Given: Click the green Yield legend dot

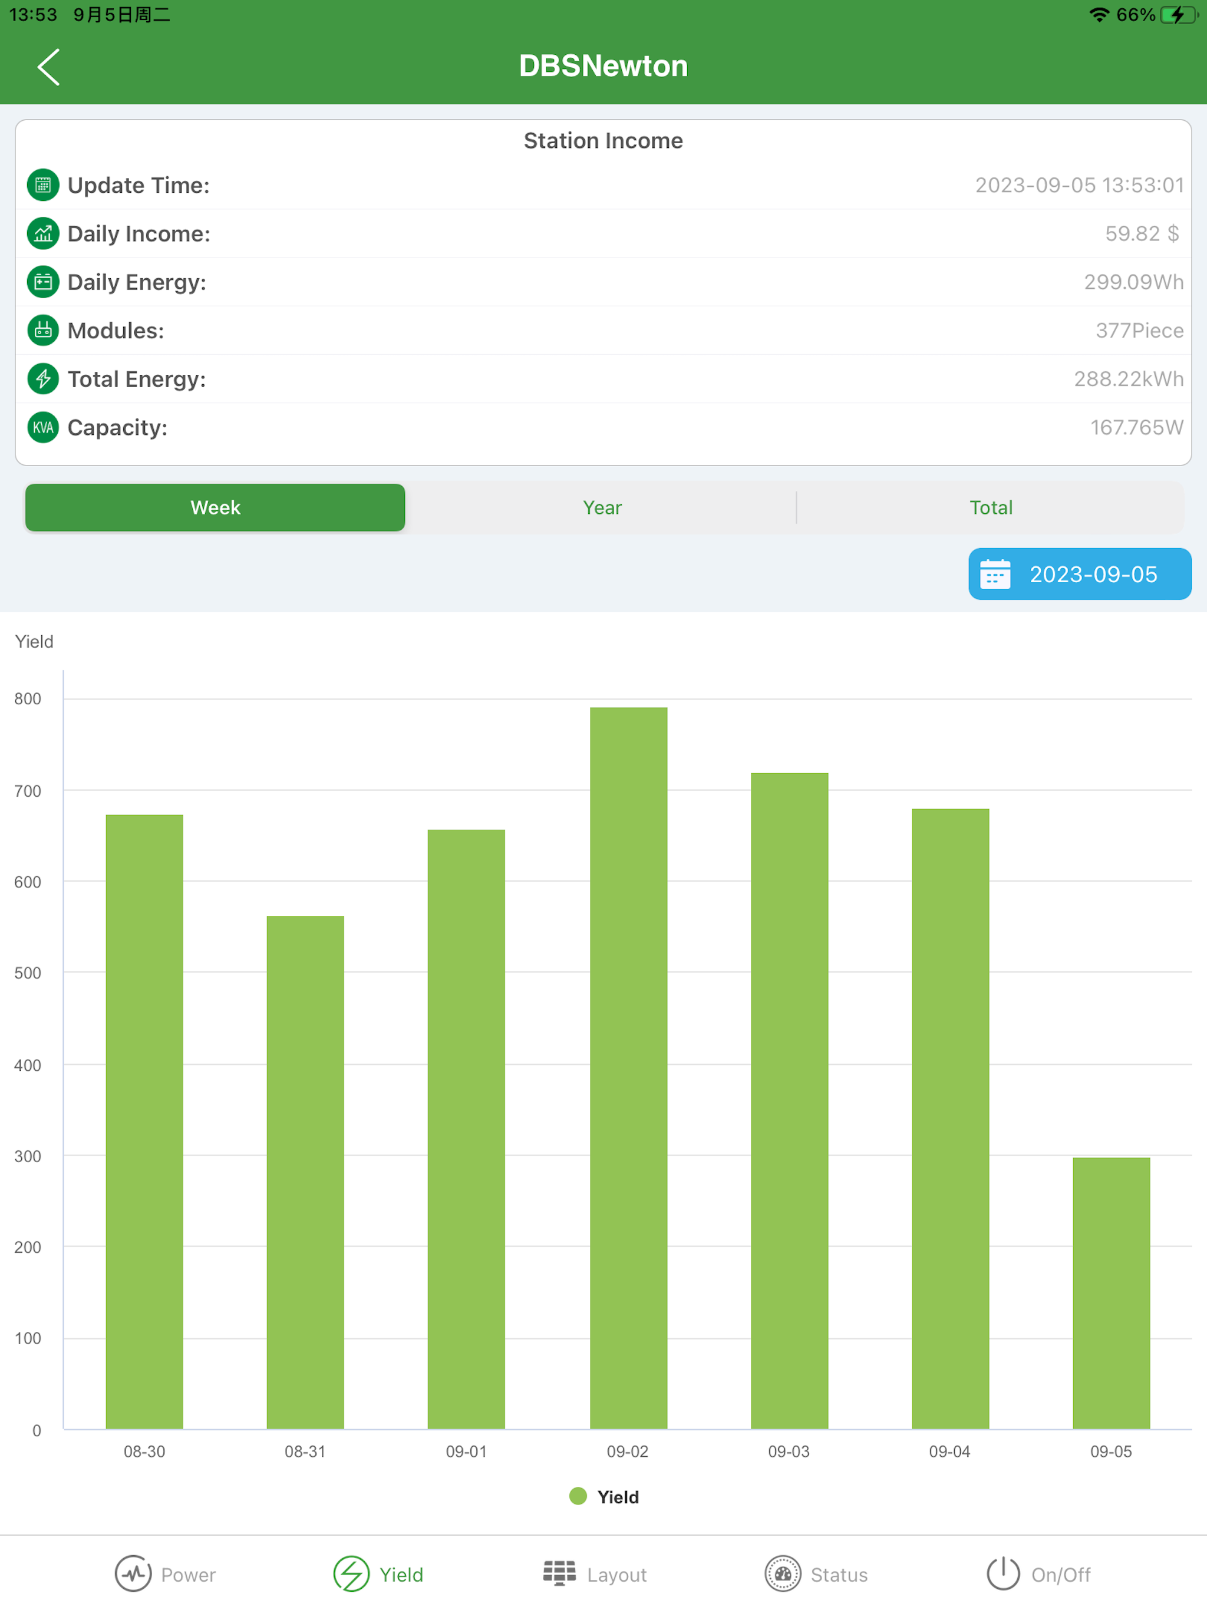Looking at the screenshot, I should tap(578, 1496).
